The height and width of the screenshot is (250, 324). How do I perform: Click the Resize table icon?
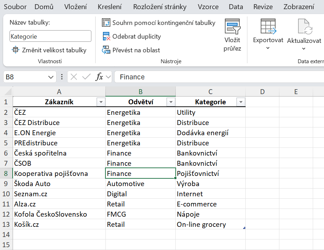(15, 50)
